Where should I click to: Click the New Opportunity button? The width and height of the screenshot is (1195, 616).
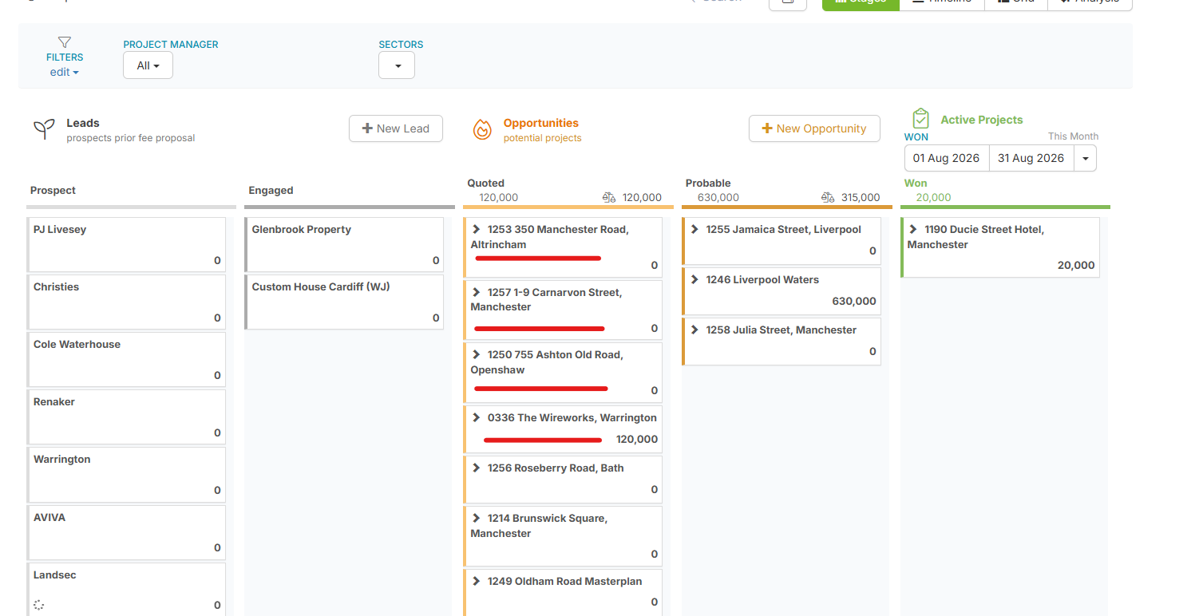pyautogui.click(x=814, y=128)
